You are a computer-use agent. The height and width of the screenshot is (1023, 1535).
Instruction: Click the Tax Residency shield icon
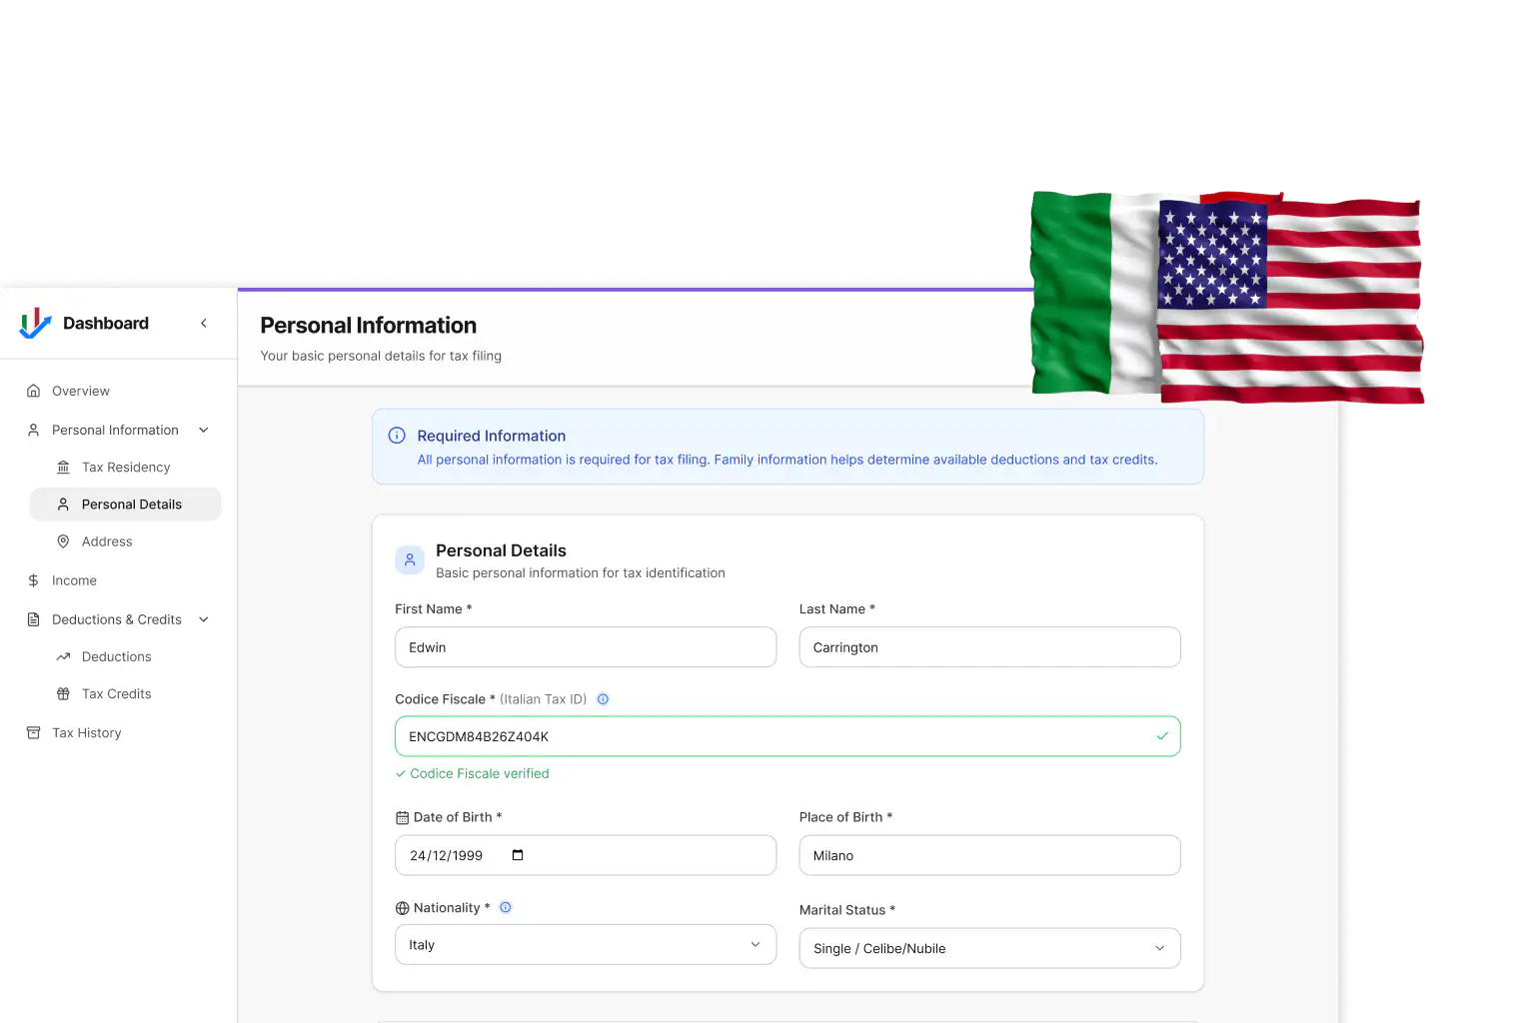coord(63,467)
